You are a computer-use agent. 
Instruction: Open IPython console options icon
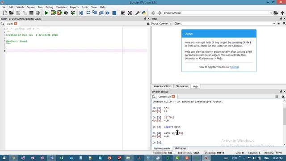[283, 97]
